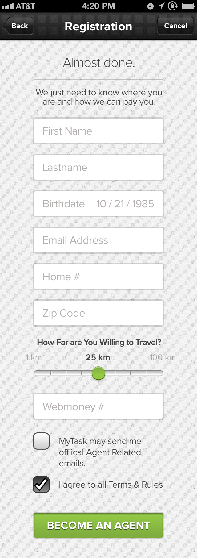Image resolution: width=197 pixels, height=558 pixels.
Task: Tap the 100 km slider maximum label
Action: coord(163,357)
